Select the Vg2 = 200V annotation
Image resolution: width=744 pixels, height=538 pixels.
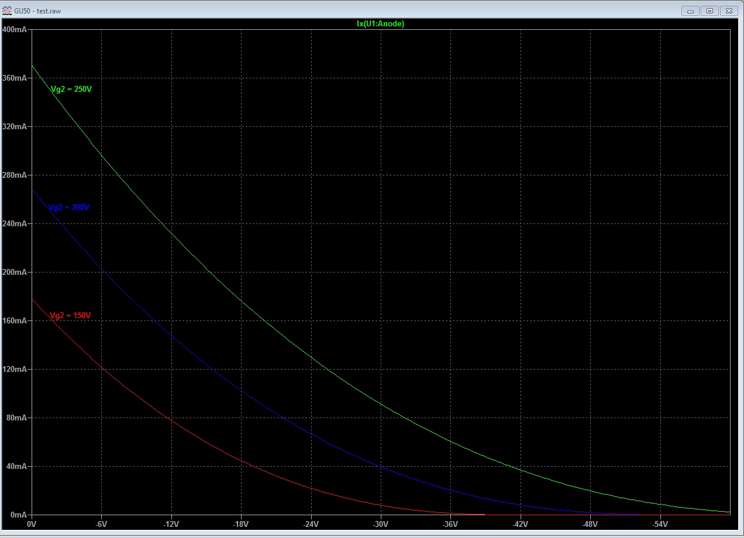(x=68, y=208)
